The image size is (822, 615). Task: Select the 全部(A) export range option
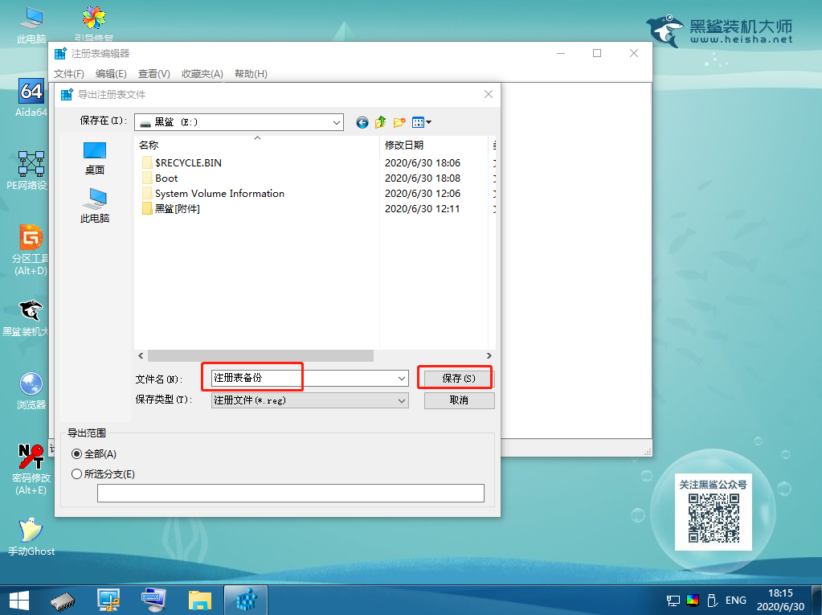[94, 454]
